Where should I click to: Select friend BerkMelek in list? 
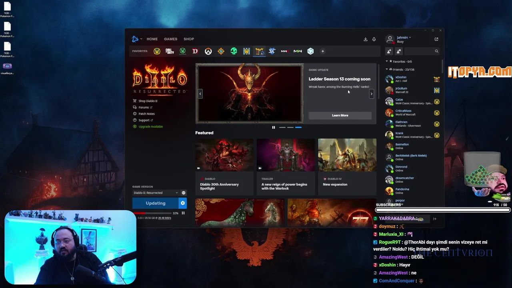(x=412, y=157)
